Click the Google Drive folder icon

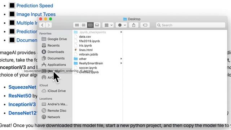(x=44, y=39)
